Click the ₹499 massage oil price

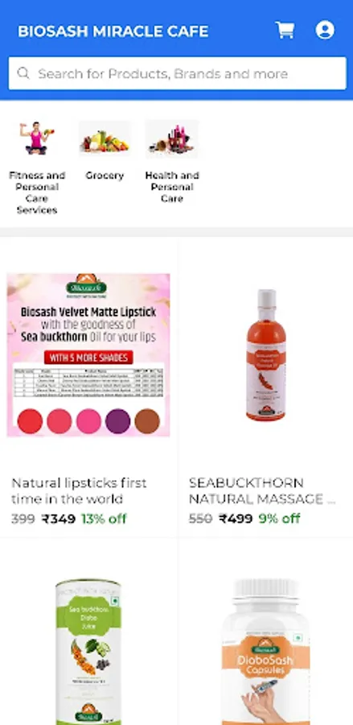pos(236,519)
